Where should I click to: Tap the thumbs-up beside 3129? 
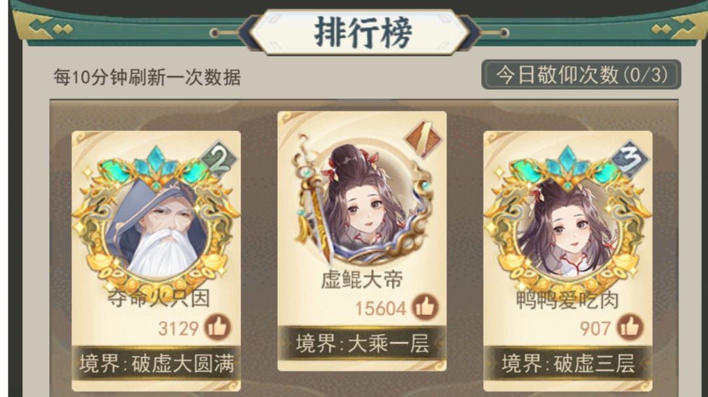[218, 327]
